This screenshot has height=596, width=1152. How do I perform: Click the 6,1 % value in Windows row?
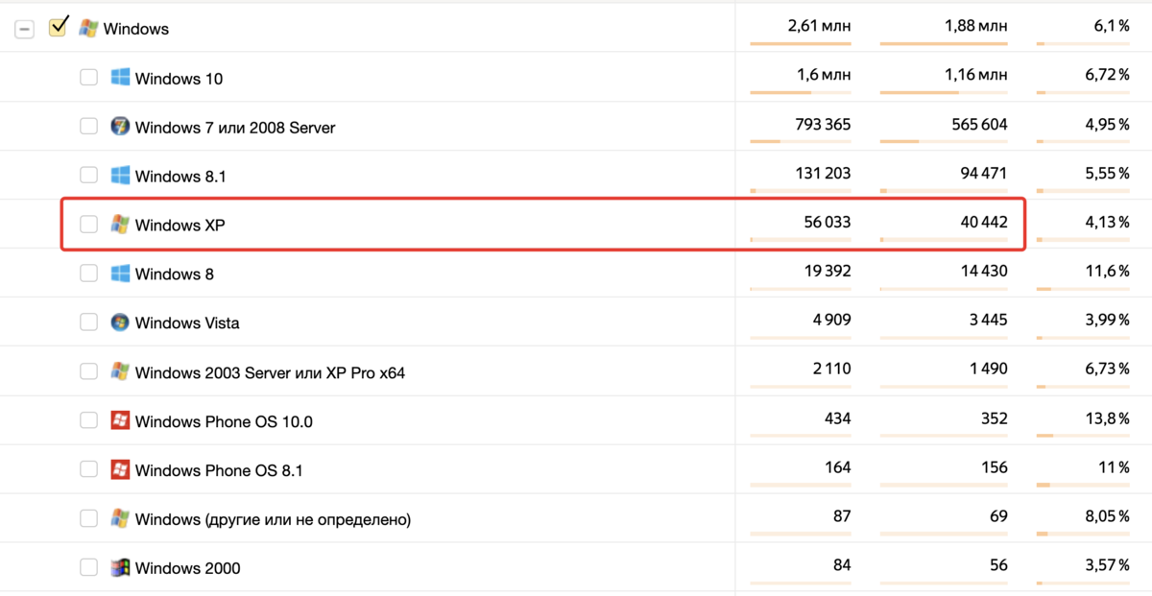point(1111,25)
